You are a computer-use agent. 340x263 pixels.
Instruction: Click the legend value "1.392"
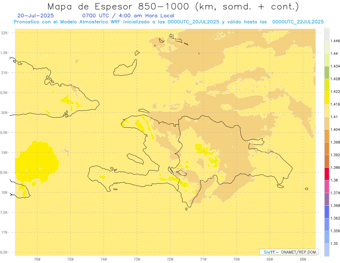pos(336,155)
